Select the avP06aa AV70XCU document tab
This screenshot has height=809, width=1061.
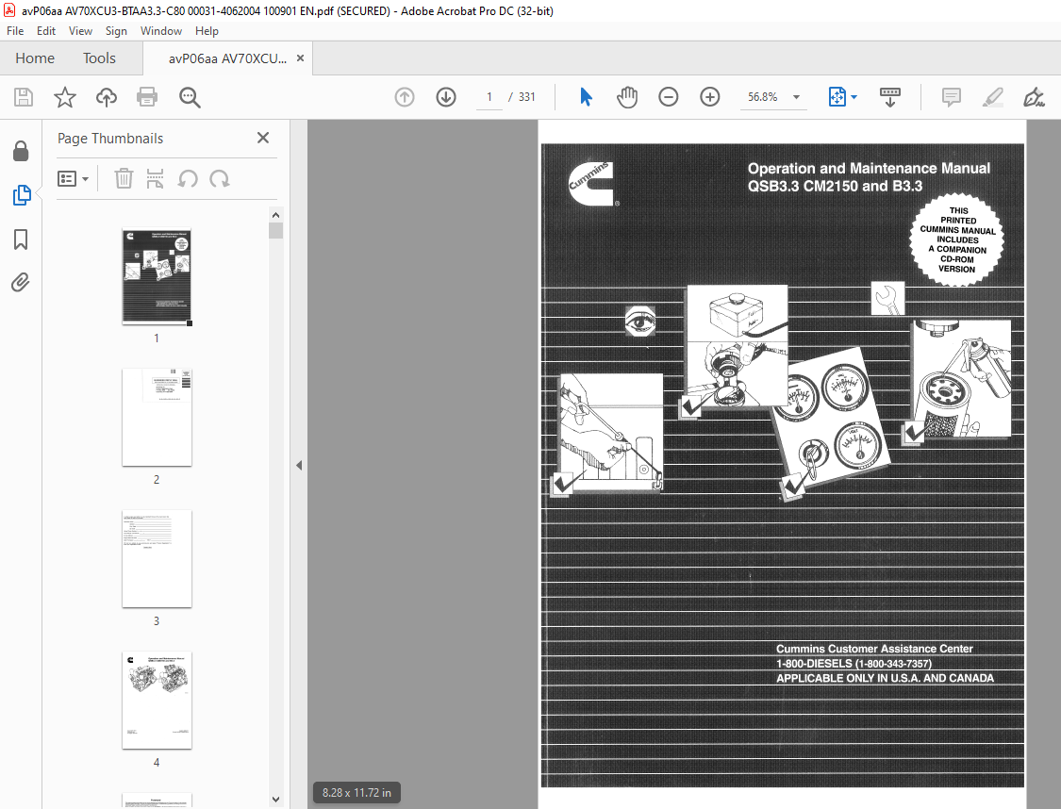[x=227, y=58]
